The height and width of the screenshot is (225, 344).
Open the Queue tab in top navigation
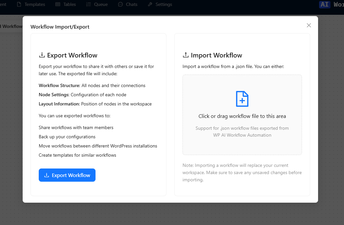[97, 4]
